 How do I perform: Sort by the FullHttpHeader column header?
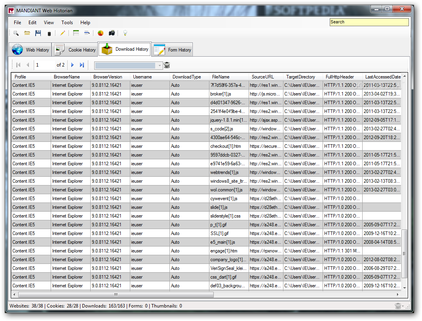342,77
